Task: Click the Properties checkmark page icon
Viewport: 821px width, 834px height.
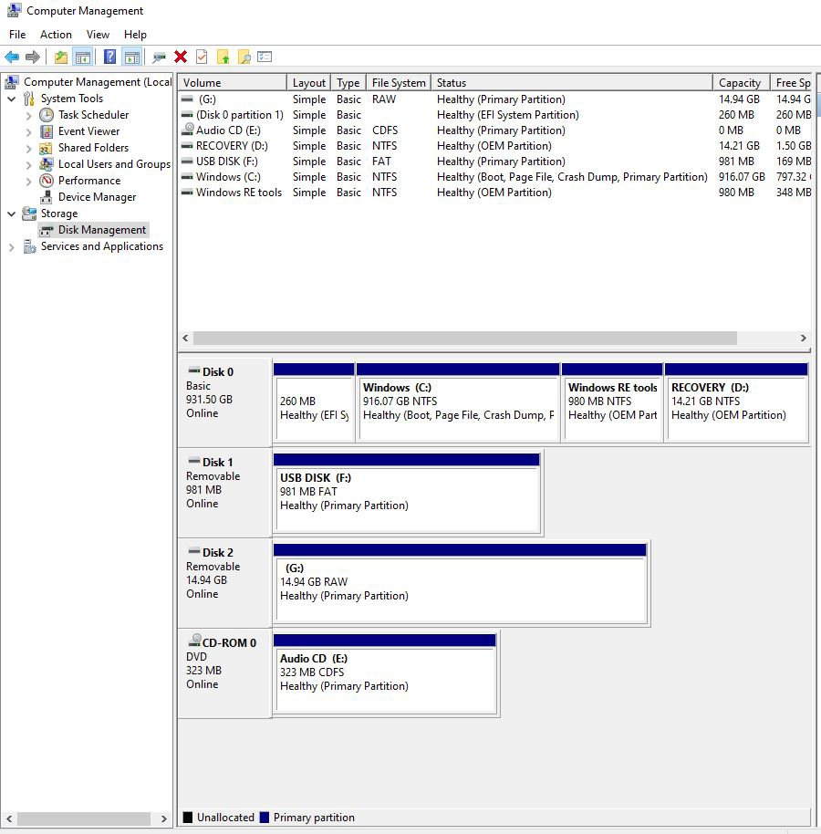Action: pos(202,57)
